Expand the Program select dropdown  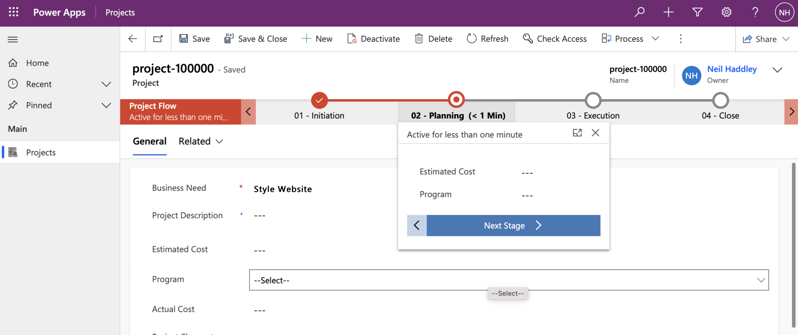[x=508, y=280]
